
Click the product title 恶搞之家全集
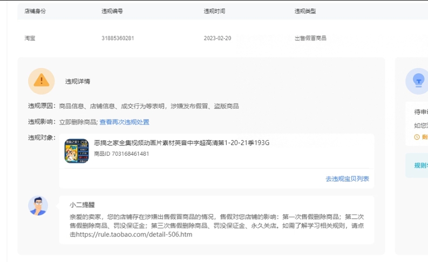coord(181,143)
